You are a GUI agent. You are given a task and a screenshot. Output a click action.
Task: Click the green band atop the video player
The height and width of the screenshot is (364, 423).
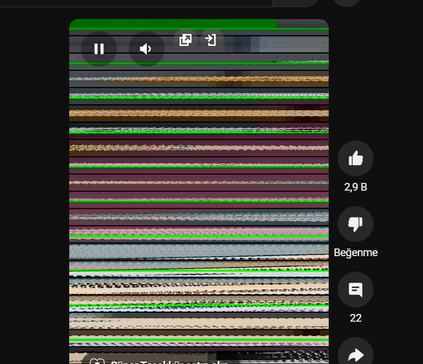click(173, 23)
